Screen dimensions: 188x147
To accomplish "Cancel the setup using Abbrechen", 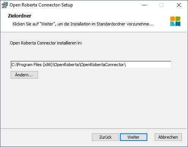I will (x=168, y=137).
